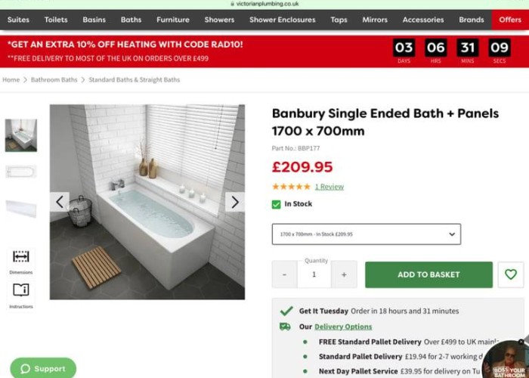529x378 pixels.
Task: Select the top-view bath thumbnail
Action: [x=21, y=172]
